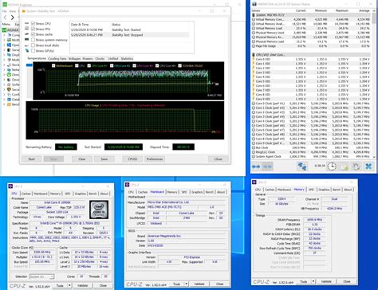378x290 pixels.
Task: Enable the Stress system memory checkbox
Action: click(33, 40)
